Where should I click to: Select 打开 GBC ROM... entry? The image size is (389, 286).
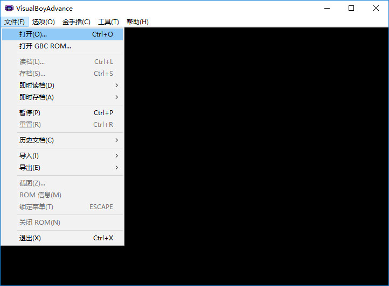coord(62,46)
